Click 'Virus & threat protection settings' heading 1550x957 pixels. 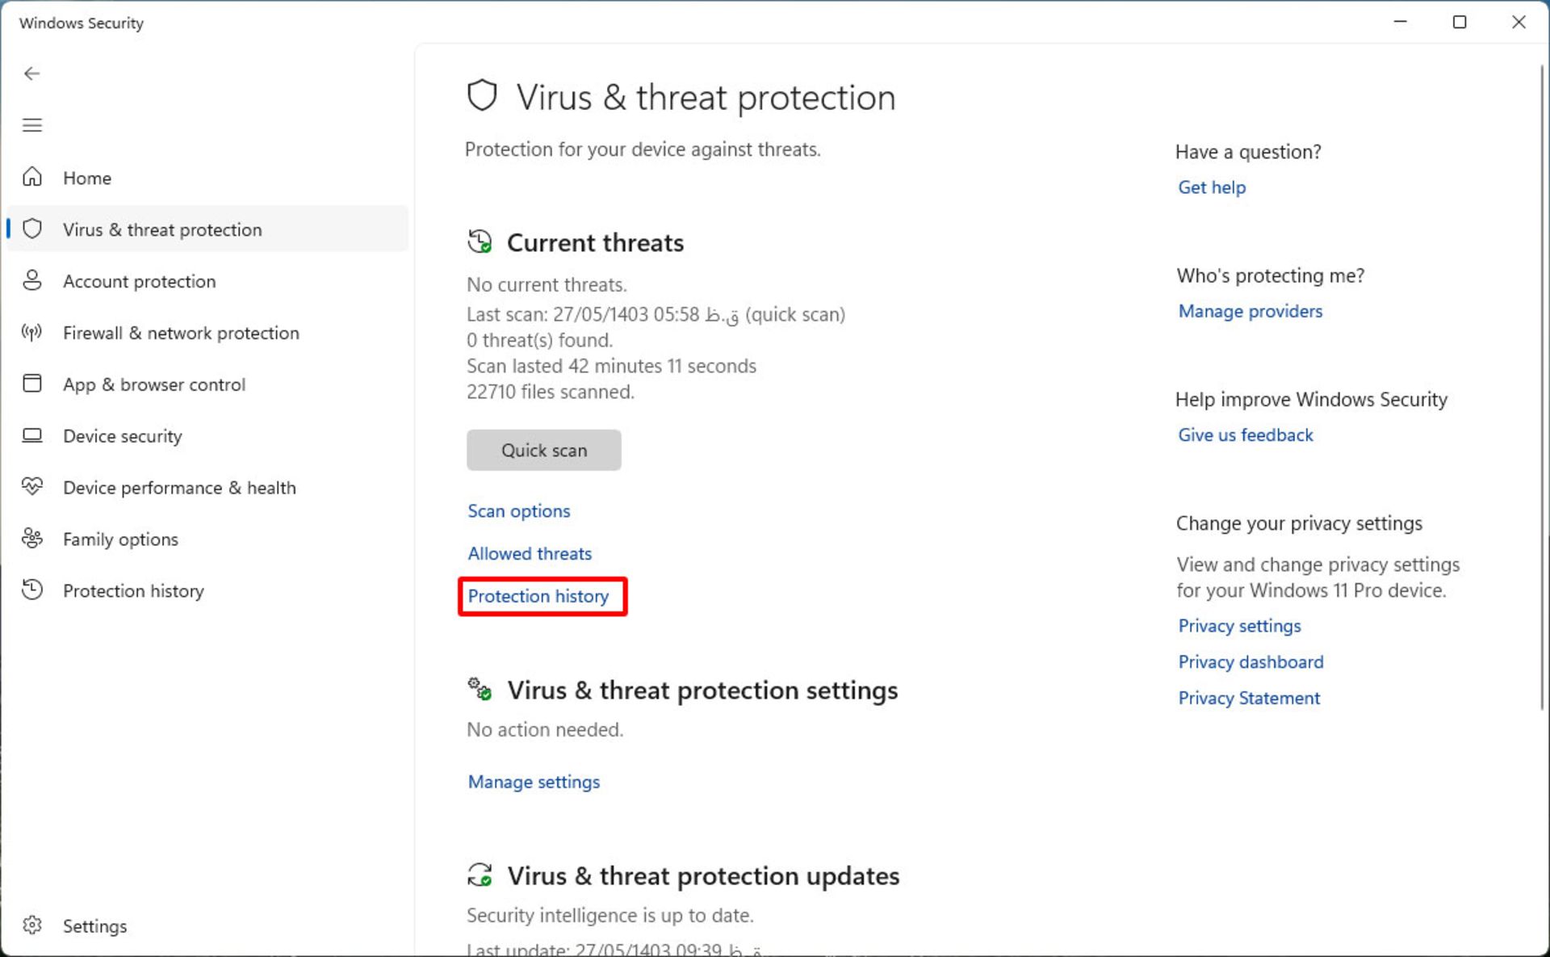(702, 690)
